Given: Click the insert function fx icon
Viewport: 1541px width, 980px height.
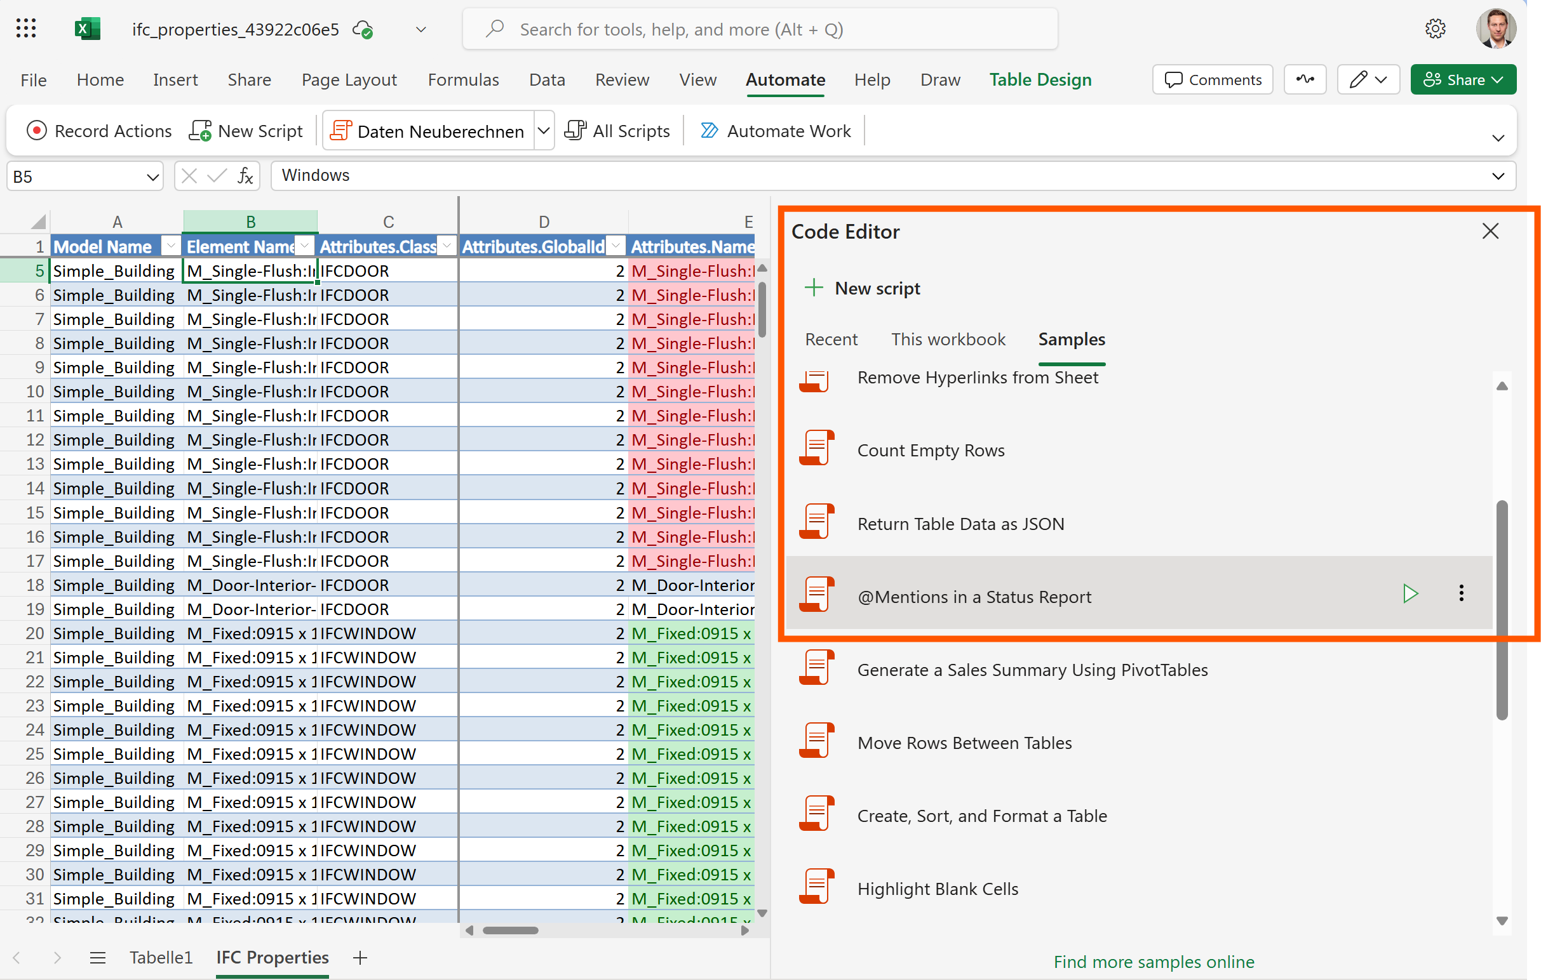Looking at the screenshot, I should click(x=245, y=176).
